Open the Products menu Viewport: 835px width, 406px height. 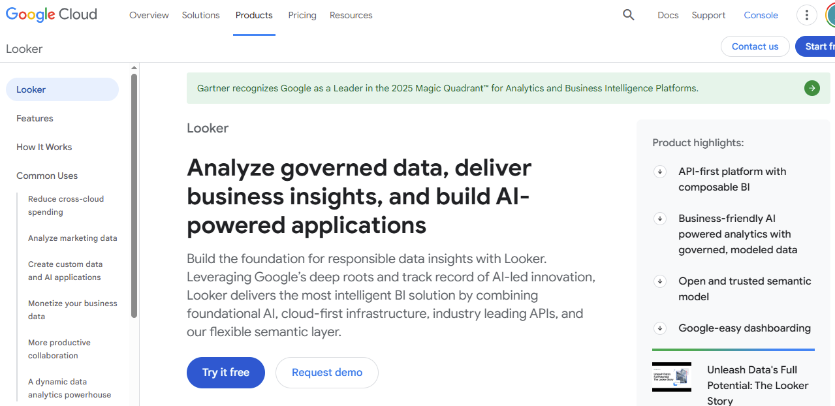click(254, 15)
